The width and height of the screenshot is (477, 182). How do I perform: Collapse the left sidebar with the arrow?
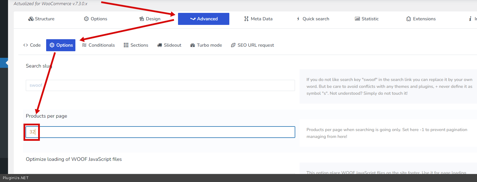click(6, 63)
